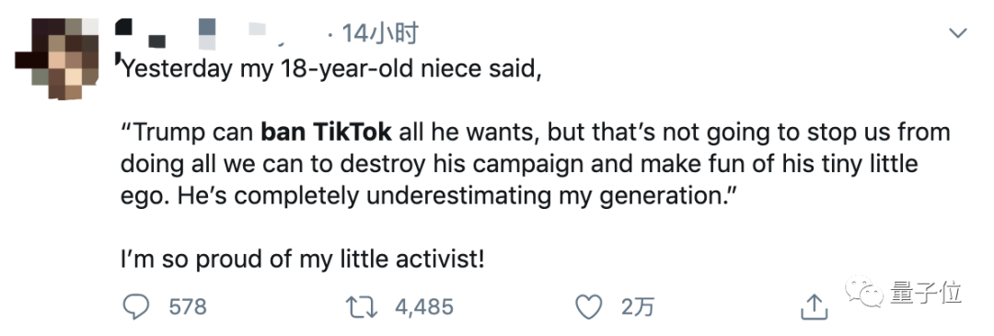Click the WeChat logo watermark

click(x=864, y=292)
